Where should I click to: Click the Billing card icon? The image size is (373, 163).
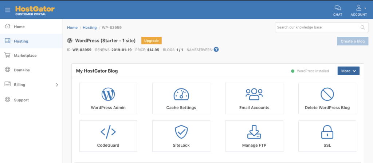pyautogui.click(x=8, y=84)
